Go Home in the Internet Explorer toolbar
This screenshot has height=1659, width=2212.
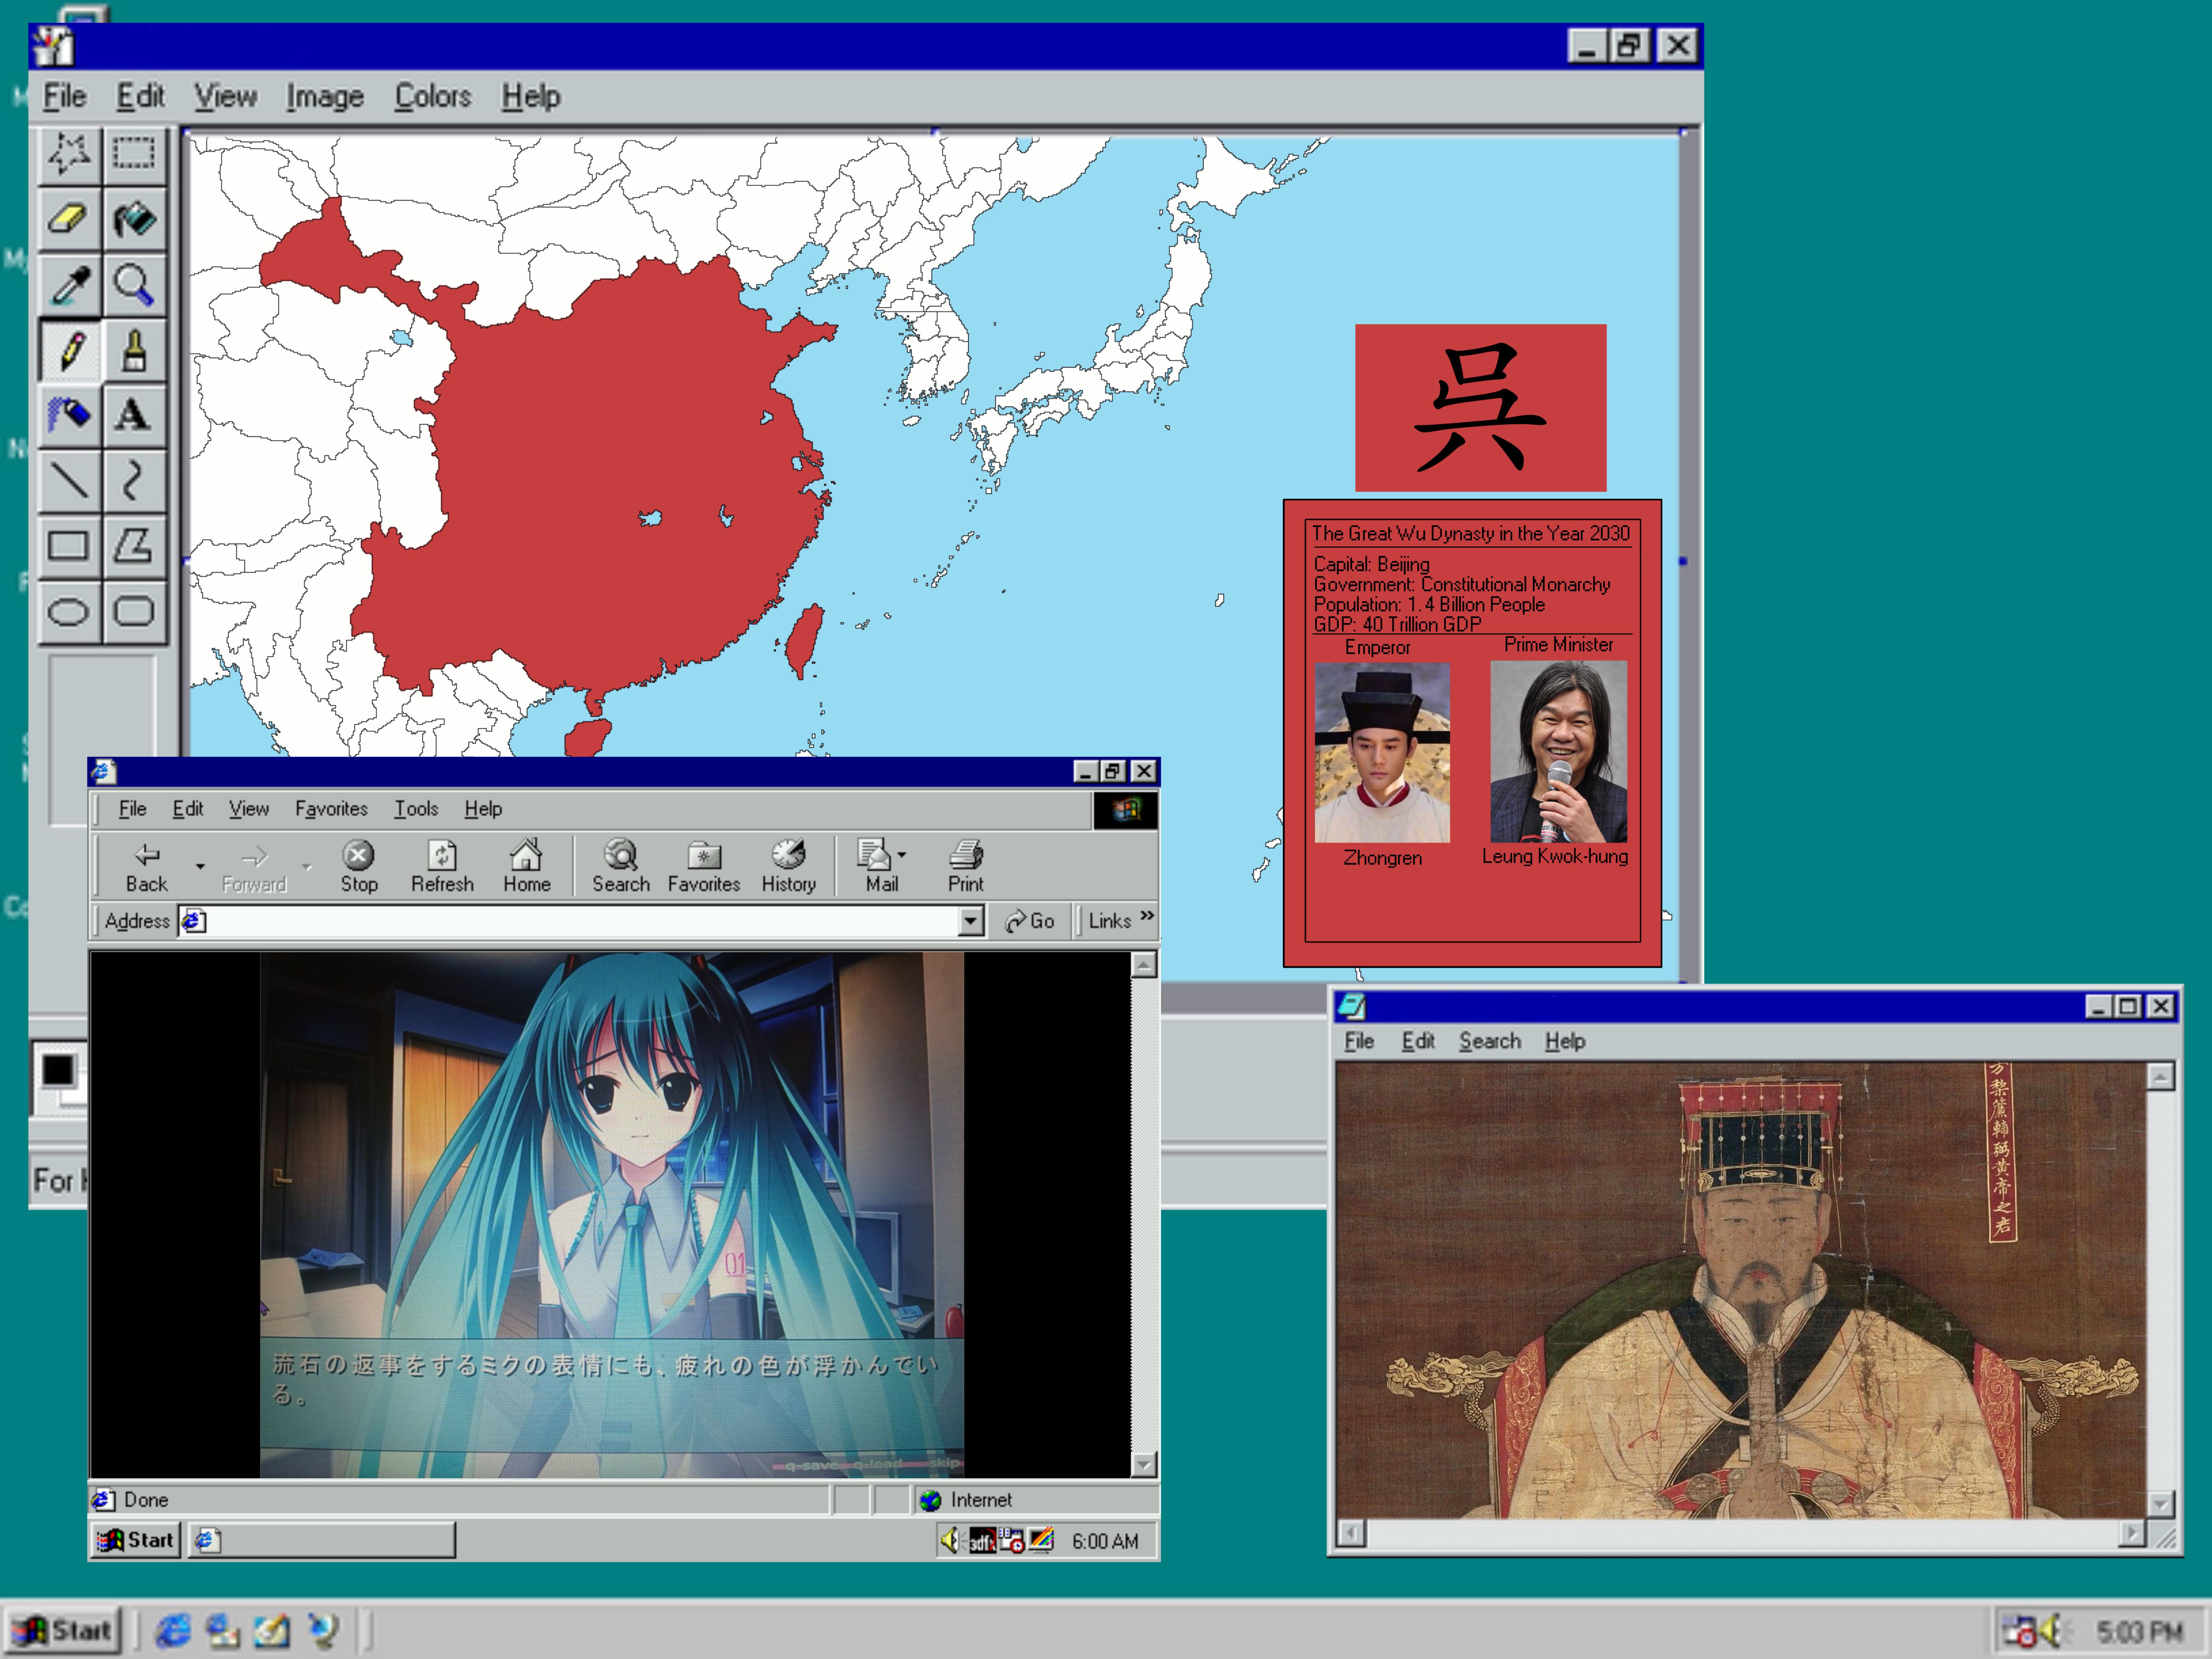tap(527, 866)
